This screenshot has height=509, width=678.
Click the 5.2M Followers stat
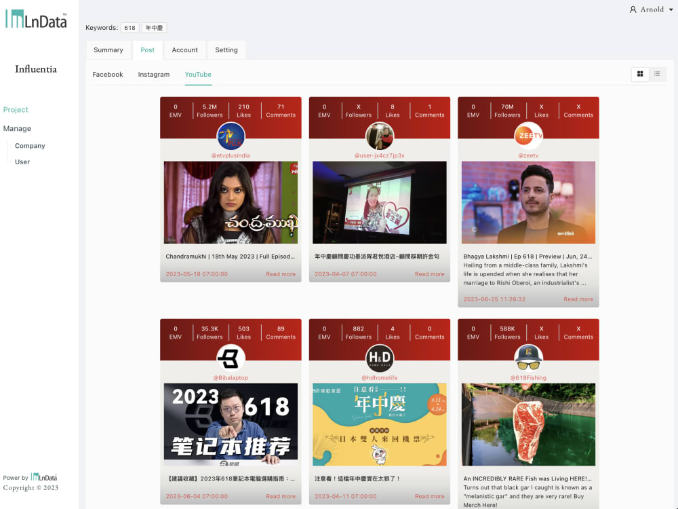[210, 111]
